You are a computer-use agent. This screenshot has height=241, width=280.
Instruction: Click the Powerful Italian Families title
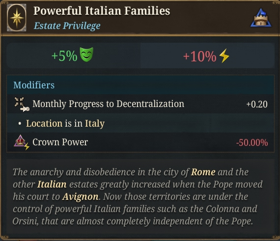click(x=102, y=11)
